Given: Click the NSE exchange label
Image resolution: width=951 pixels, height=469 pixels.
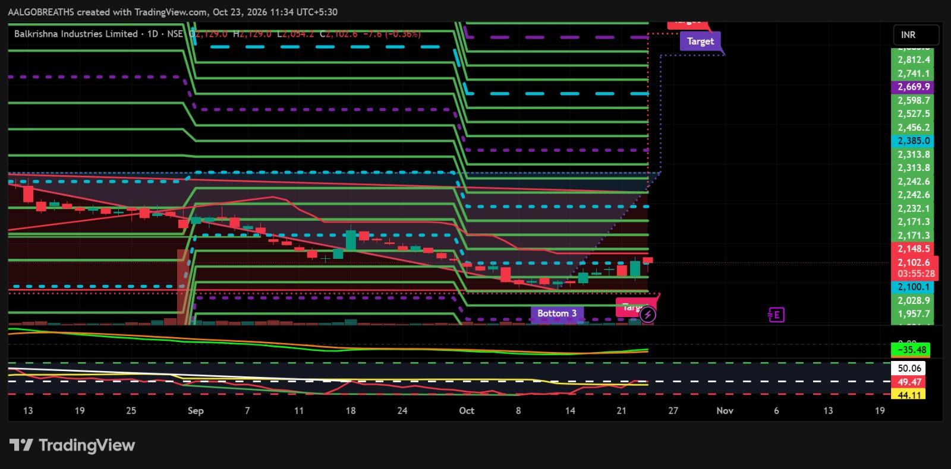Looking at the screenshot, I should click(175, 34).
